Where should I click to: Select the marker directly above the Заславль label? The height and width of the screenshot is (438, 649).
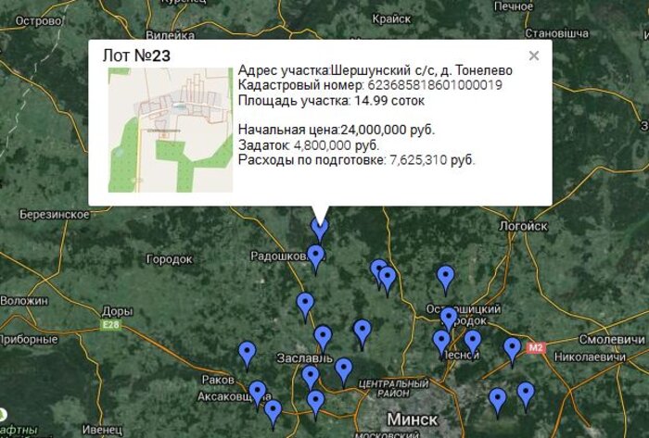323,337
